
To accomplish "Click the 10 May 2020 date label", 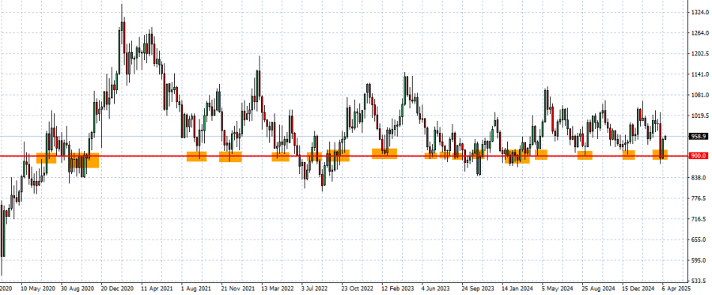I will coord(38,288).
